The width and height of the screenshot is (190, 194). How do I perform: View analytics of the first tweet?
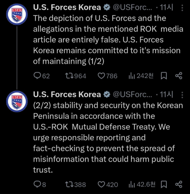pyautogui.click(x=131, y=76)
